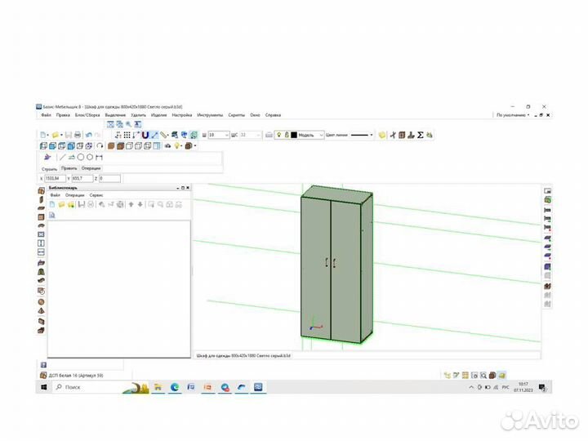Click the magnet snap icon
Image resolution: width=588 pixels, height=441 pixels.
click(145, 135)
